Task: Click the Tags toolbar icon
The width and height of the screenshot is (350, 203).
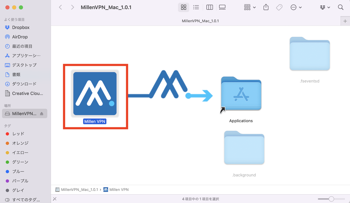Action: pyautogui.click(x=279, y=7)
